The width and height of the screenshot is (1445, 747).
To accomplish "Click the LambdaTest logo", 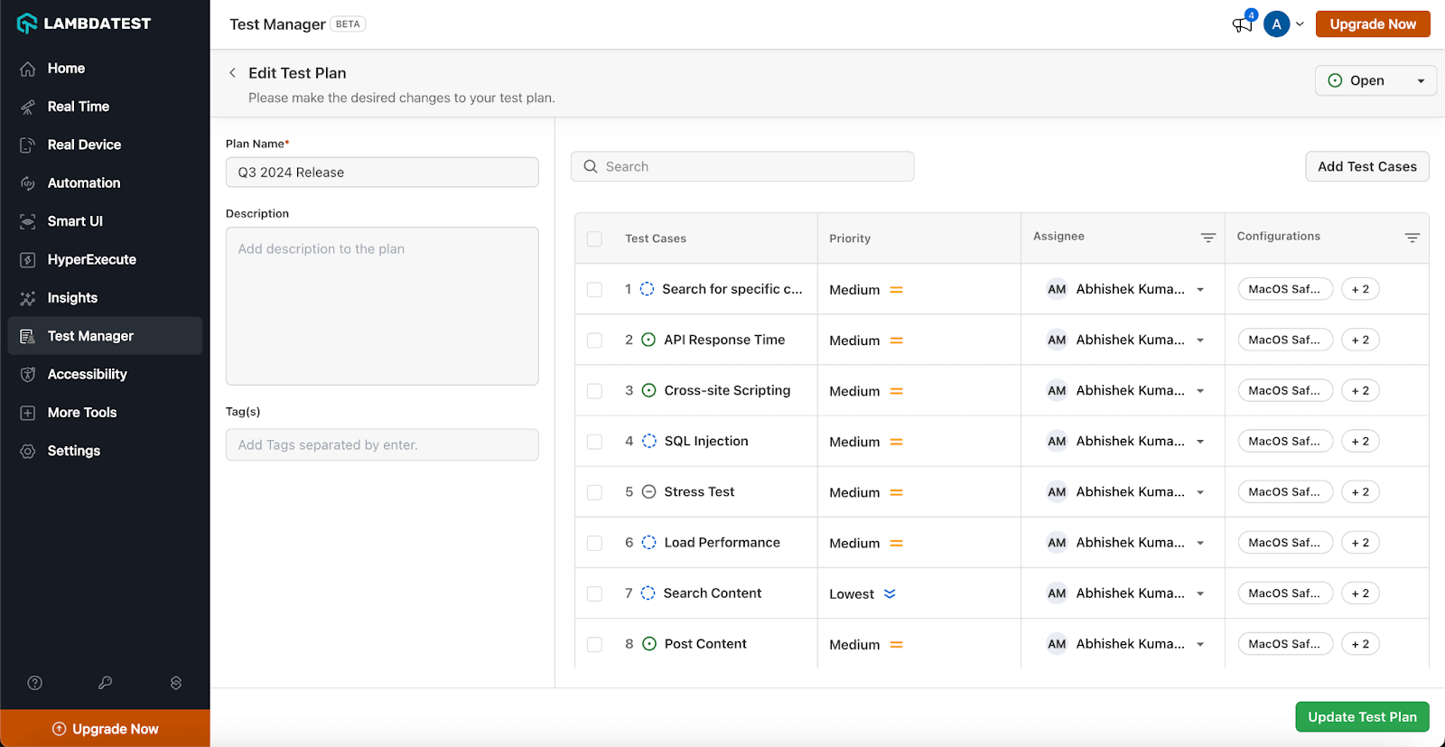I will click(84, 23).
